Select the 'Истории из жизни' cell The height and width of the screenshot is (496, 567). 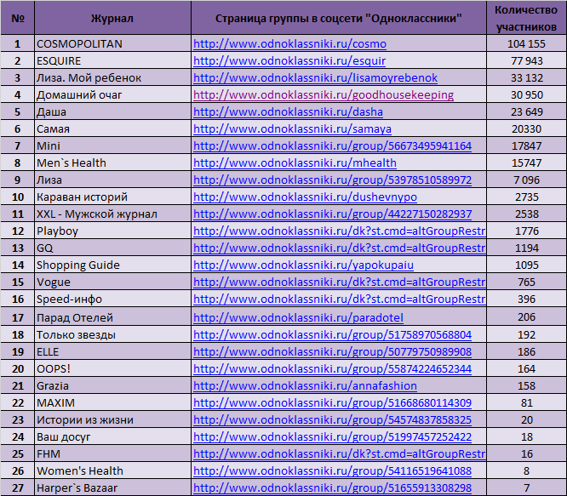pos(112,419)
